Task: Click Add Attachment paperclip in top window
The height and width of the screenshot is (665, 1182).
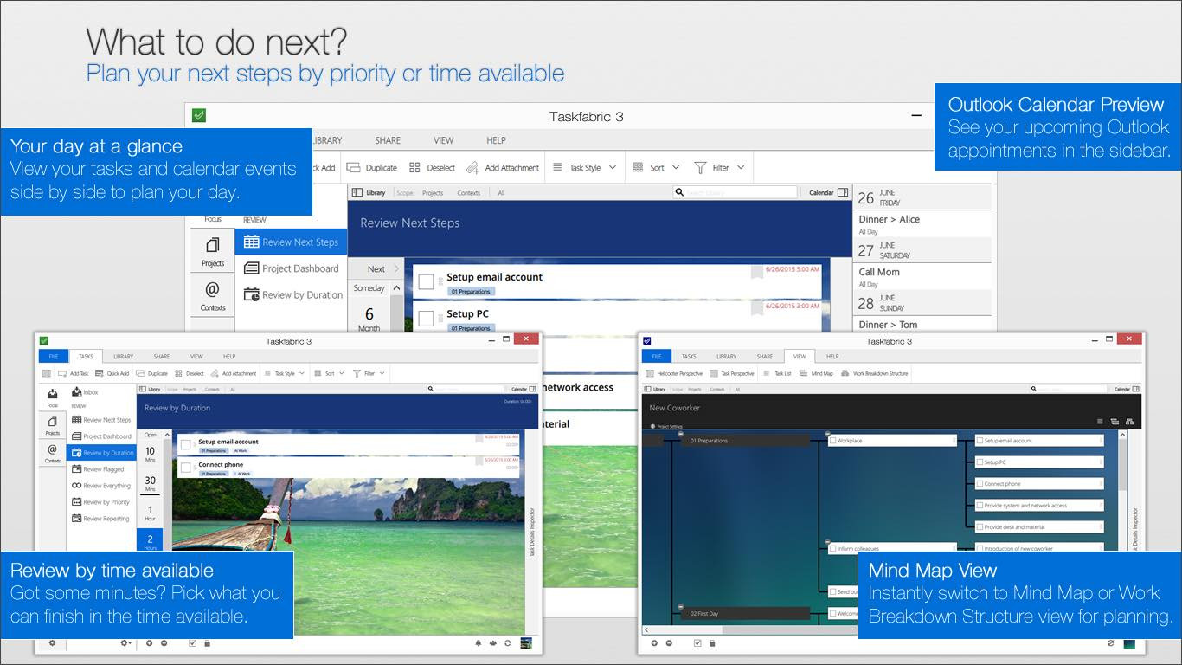Action: [x=473, y=168]
